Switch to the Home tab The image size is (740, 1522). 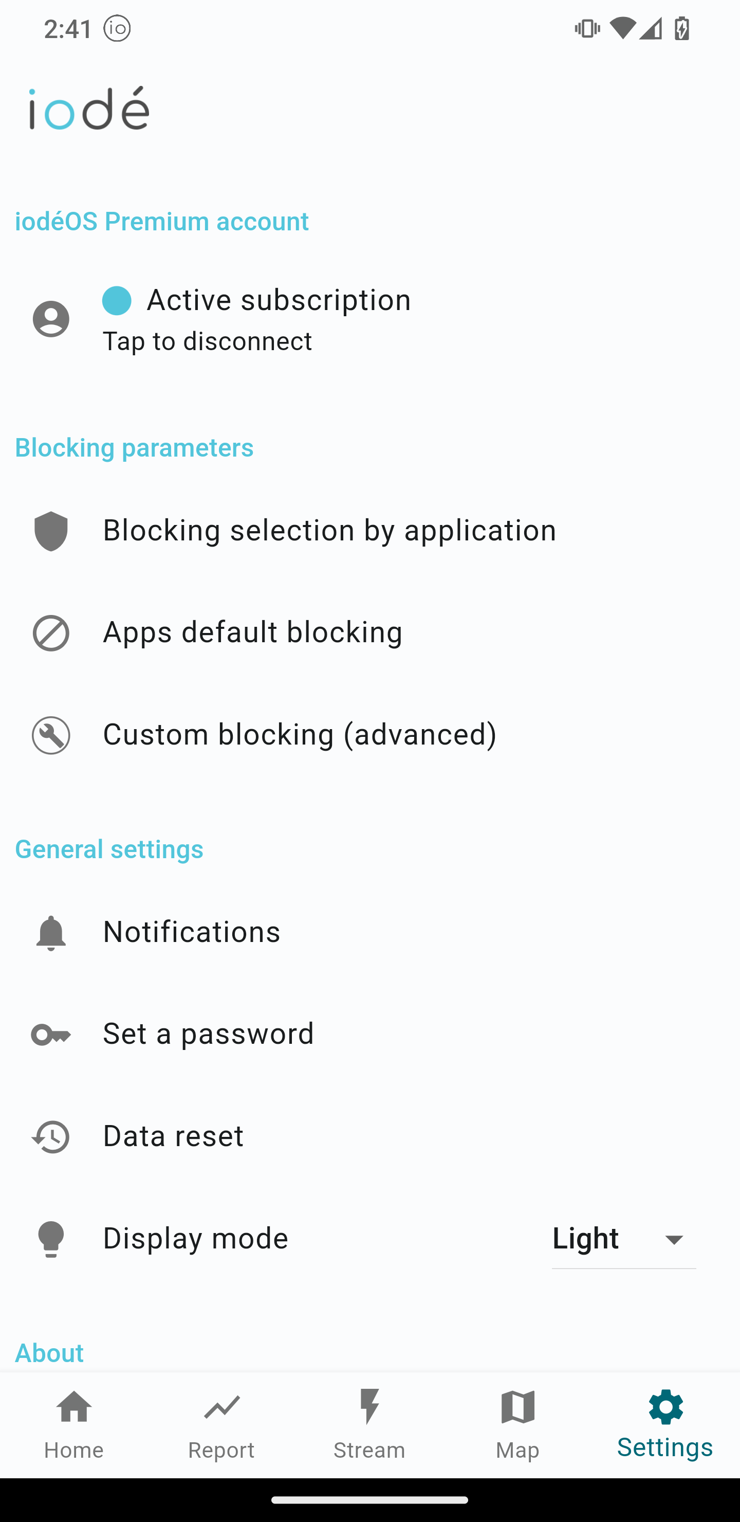click(74, 1424)
